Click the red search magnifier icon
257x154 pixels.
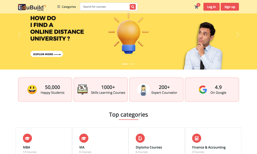pyautogui.click(x=133, y=7)
